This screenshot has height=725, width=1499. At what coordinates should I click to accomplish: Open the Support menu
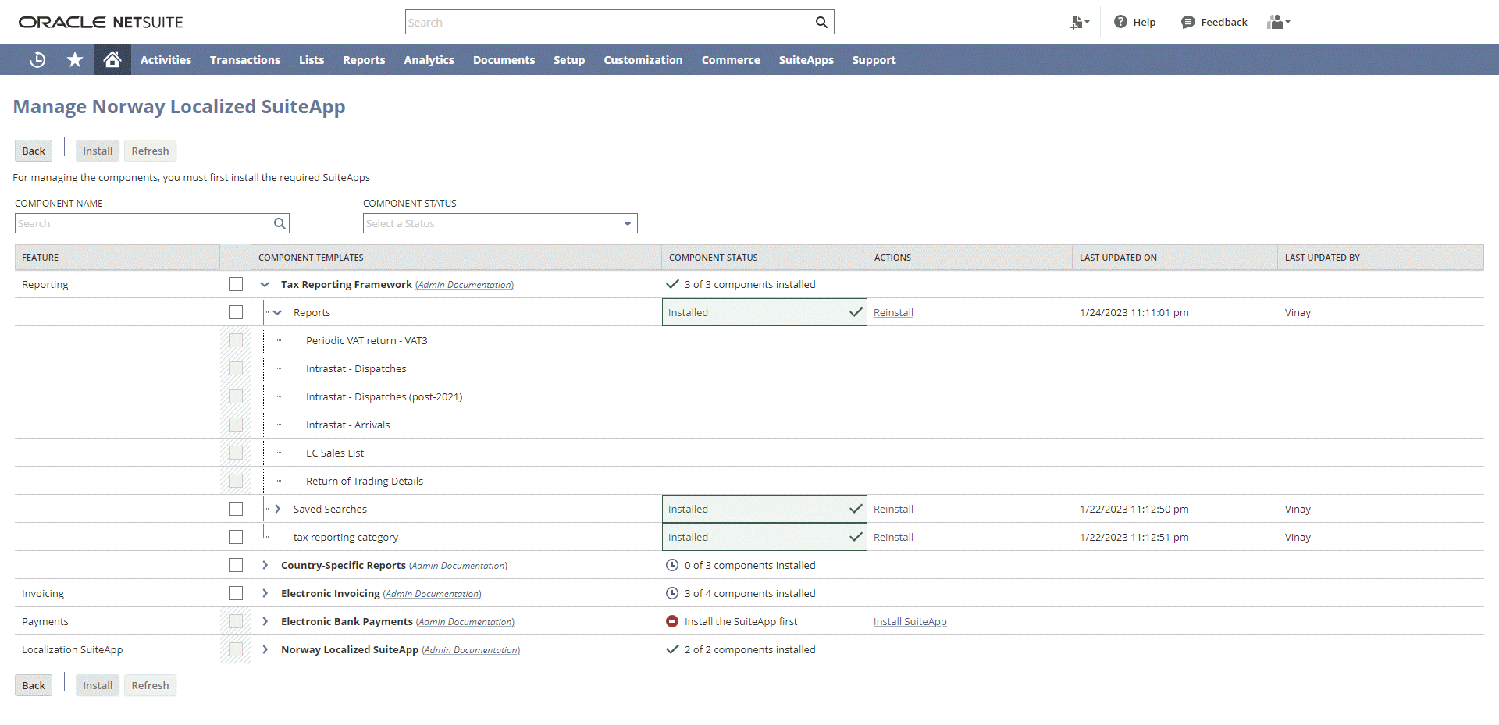[x=874, y=59]
